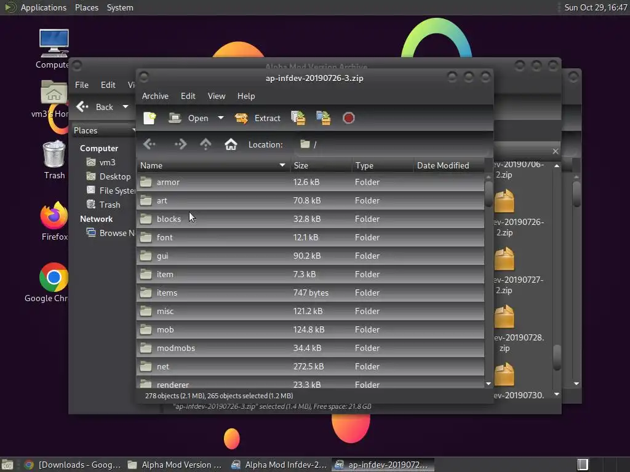Image resolution: width=630 pixels, height=472 pixels.
Task: Click the Open archive button
Action: (189, 118)
